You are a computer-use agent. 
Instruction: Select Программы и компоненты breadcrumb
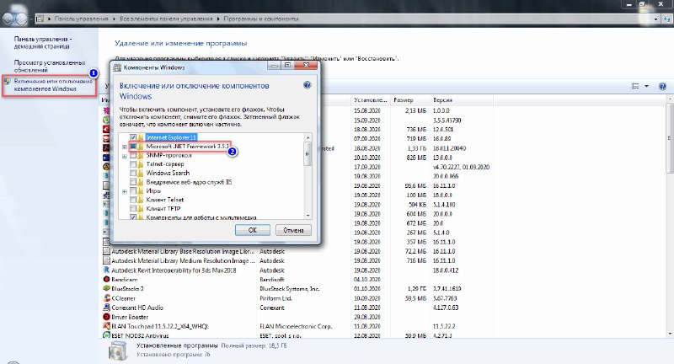[x=261, y=19]
